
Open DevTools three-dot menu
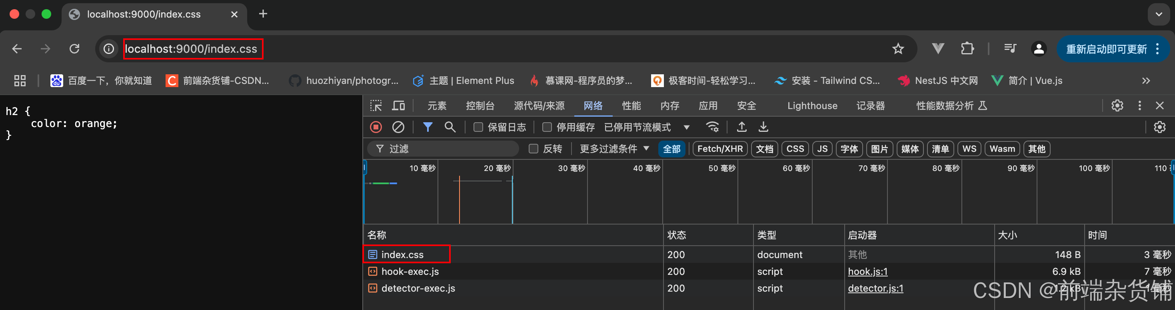(x=1139, y=106)
